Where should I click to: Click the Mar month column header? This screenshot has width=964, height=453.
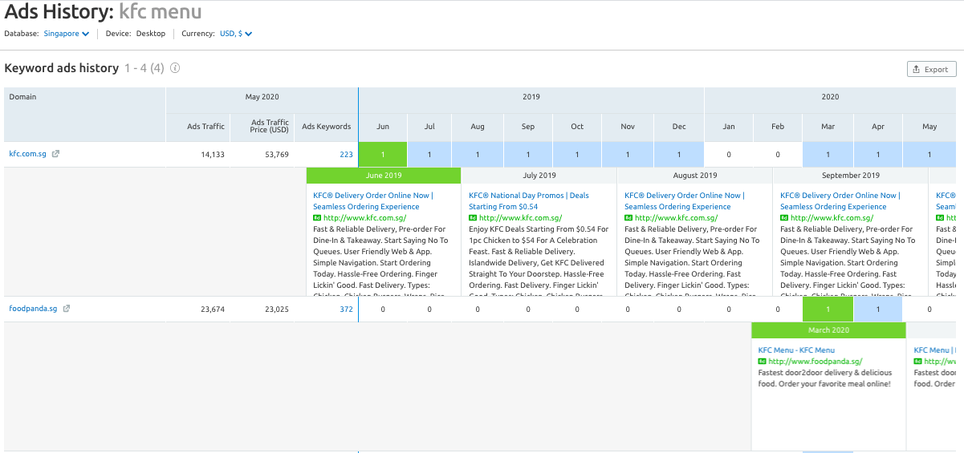[x=828, y=127]
